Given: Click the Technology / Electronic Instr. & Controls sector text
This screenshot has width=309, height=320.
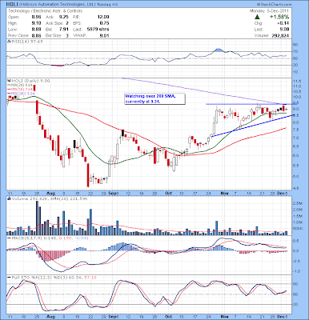Looking at the screenshot, I should (46, 11).
